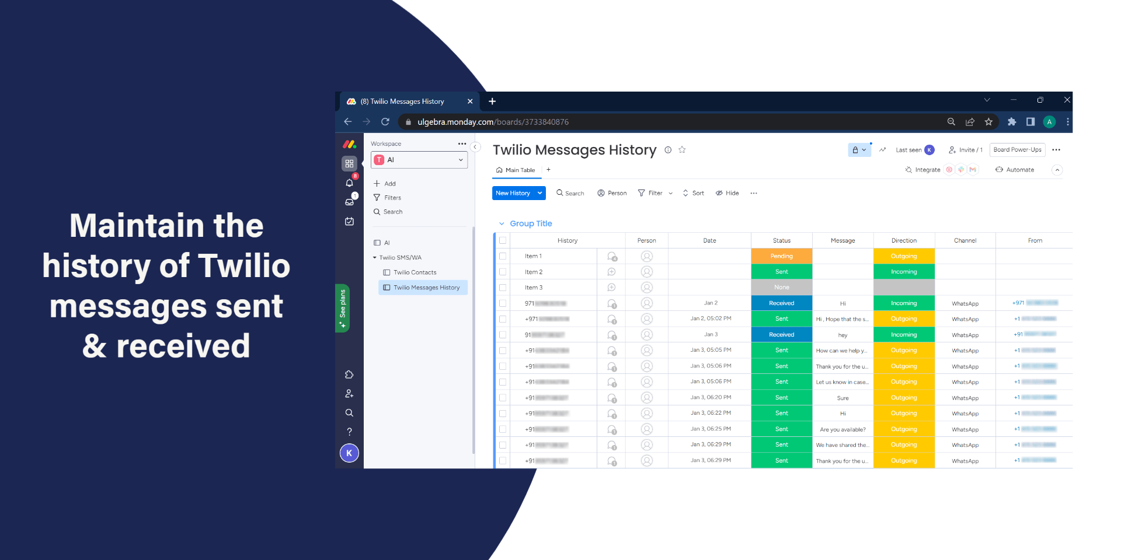Open the Filter dropdown chevron
Viewport: 1121px width, 560px height.
[670, 193]
